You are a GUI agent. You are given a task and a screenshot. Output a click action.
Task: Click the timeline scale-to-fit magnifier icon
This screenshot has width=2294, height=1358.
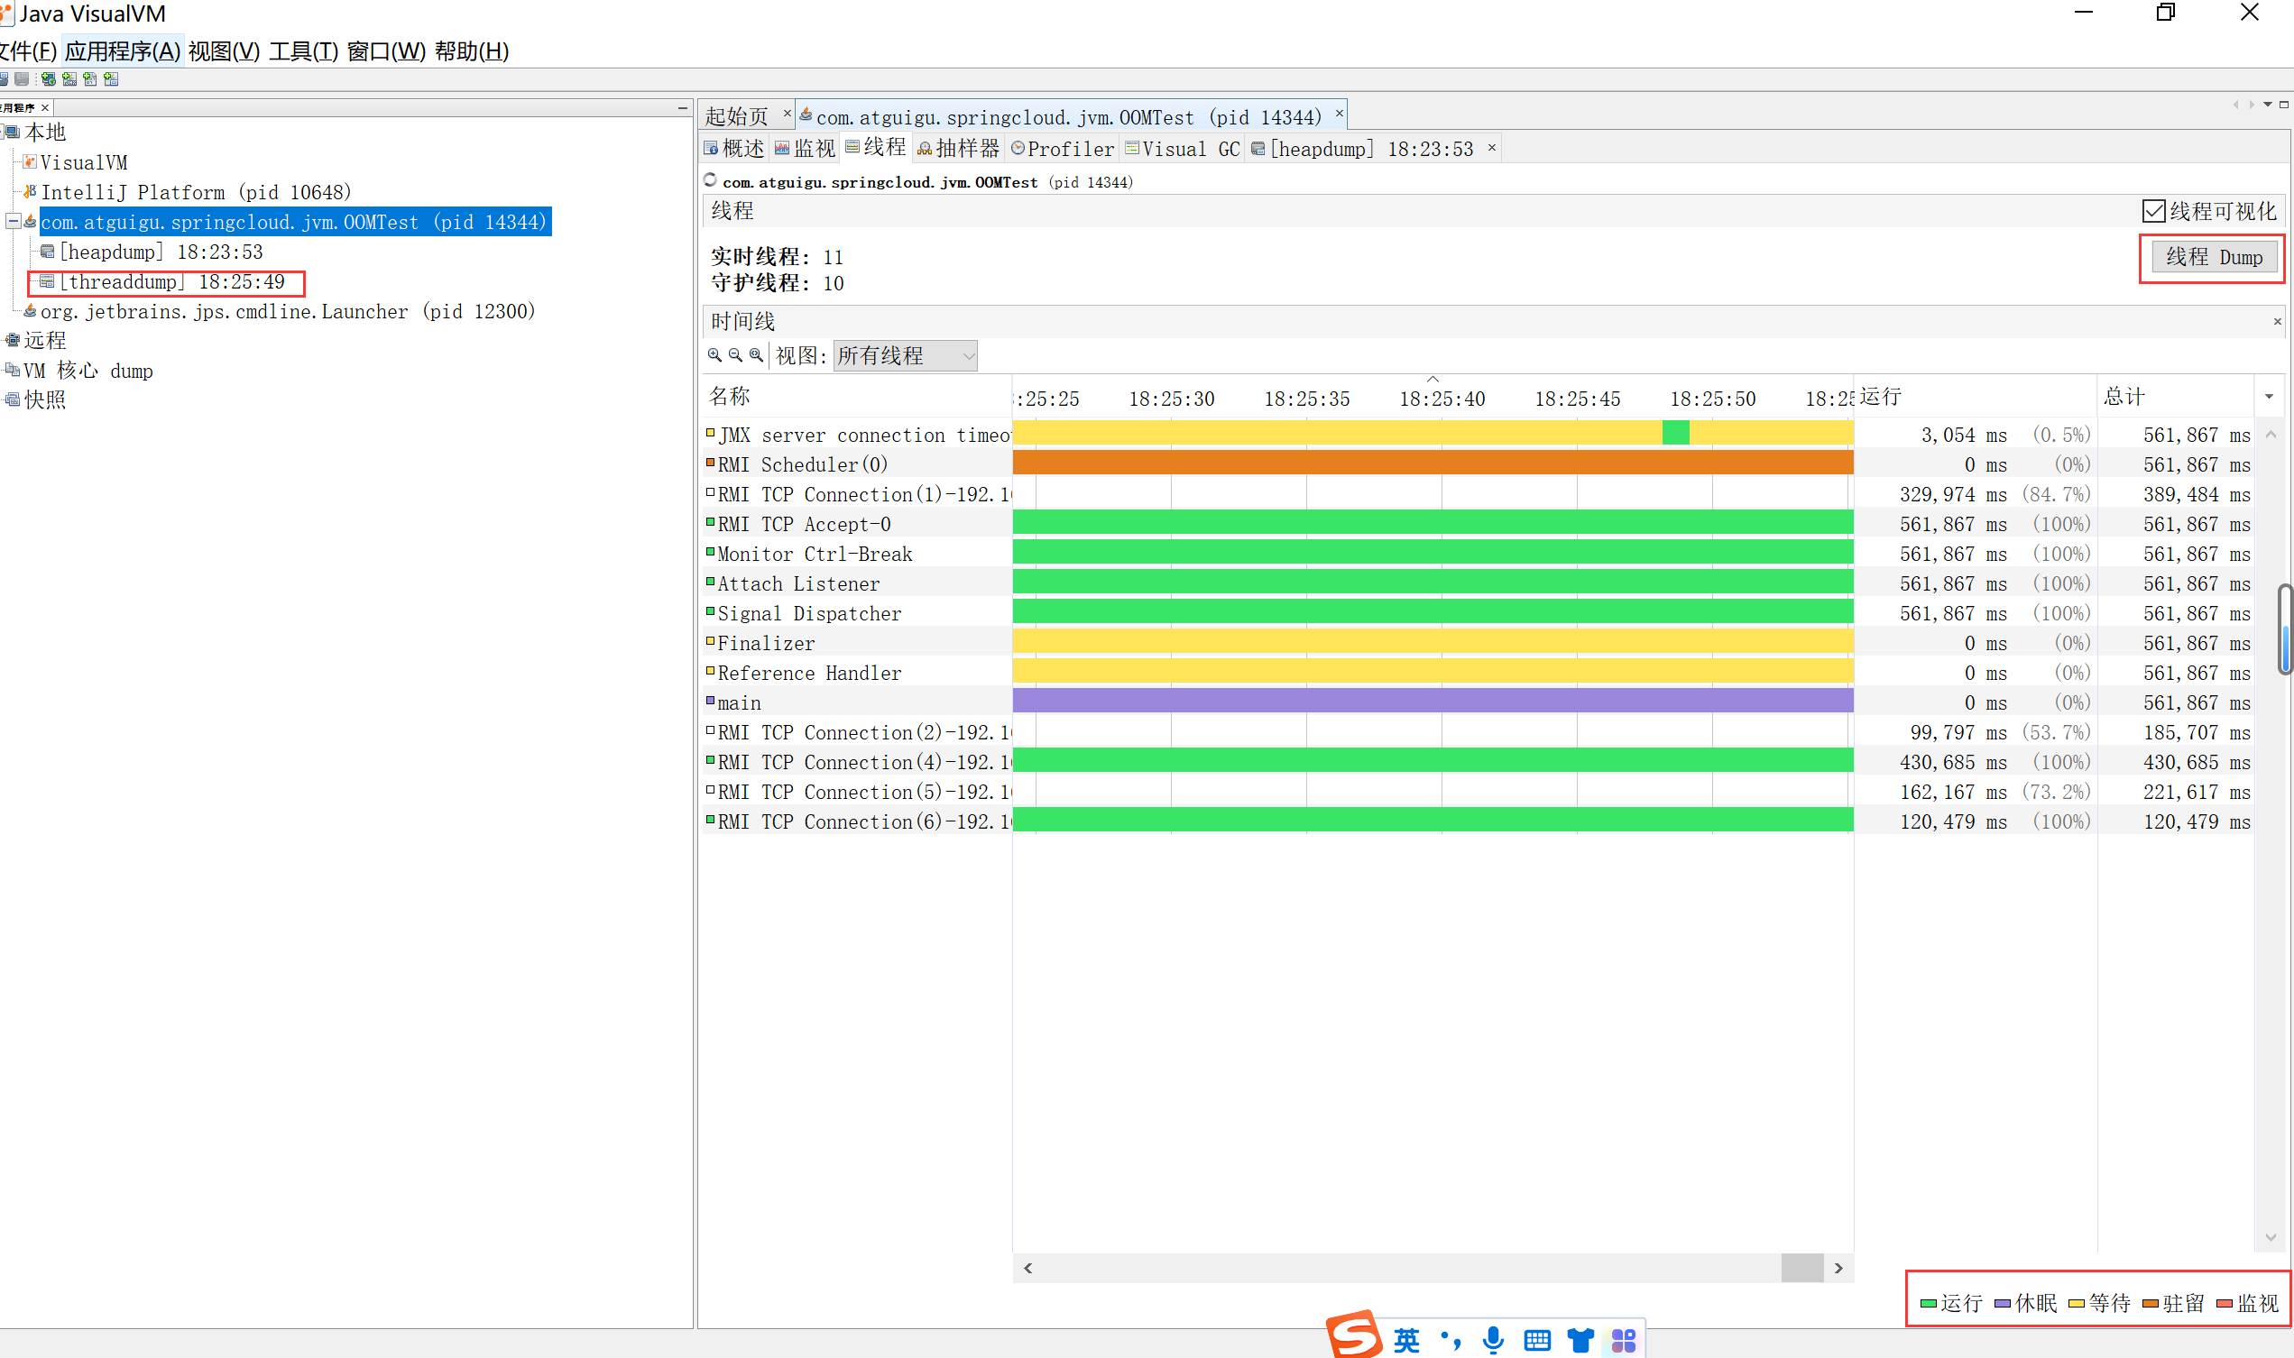pyautogui.click(x=756, y=355)
